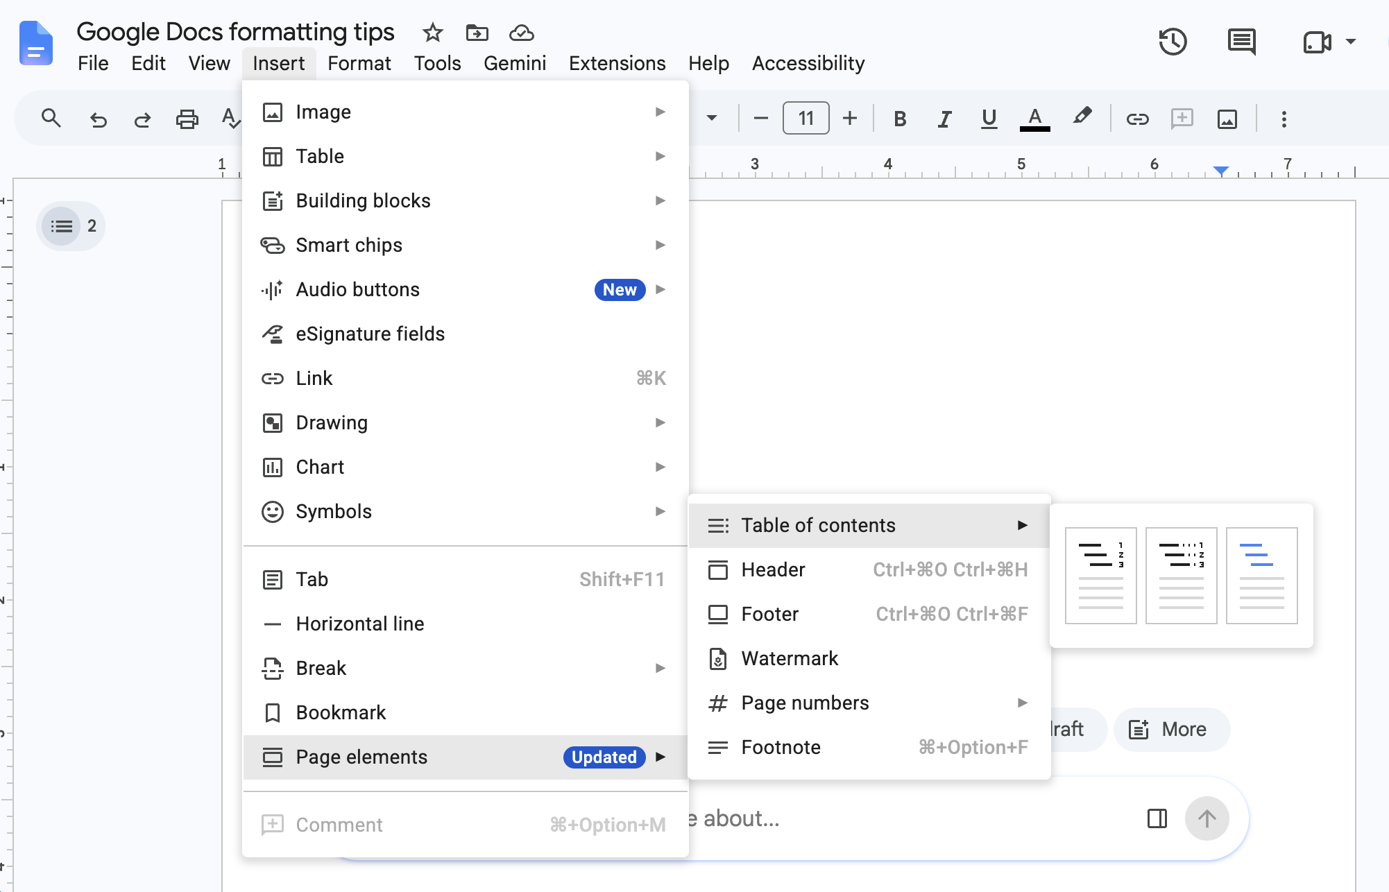Open the highlight color pen
This screenshot has width=1389, height=892.
[x=1082, y=117]
